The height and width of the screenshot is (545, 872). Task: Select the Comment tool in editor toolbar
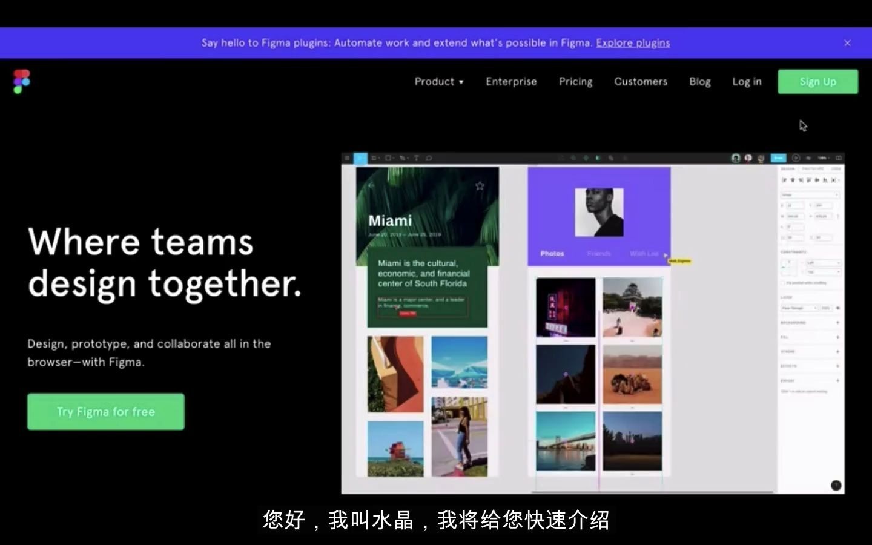click(x=429, y=158)
